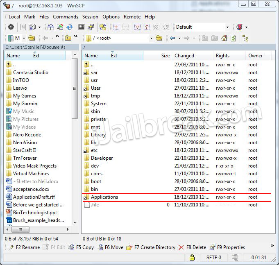Expand the local toolbar overflow chevron after back arrows
This screenshot has width=279, height=265.
[x=57, y=36]
